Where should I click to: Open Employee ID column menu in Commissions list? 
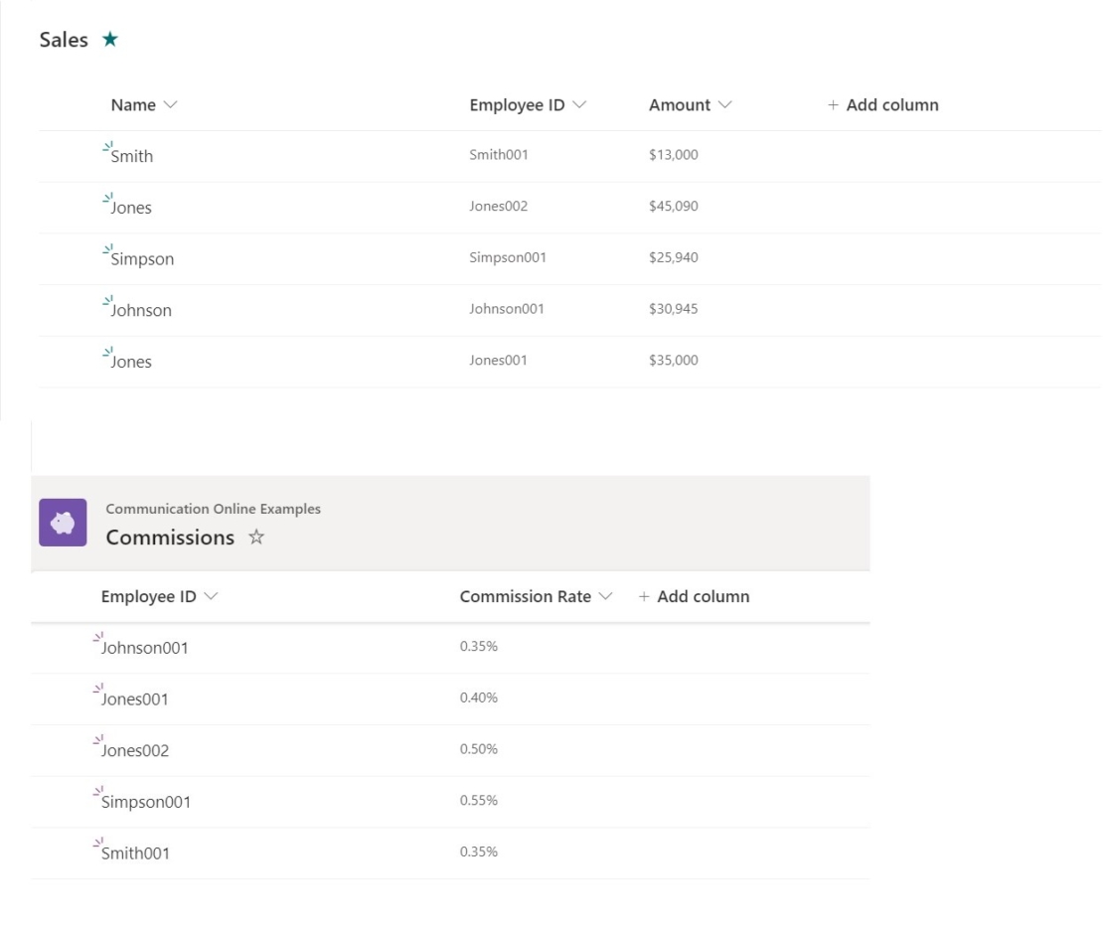(x=212, y=597)
